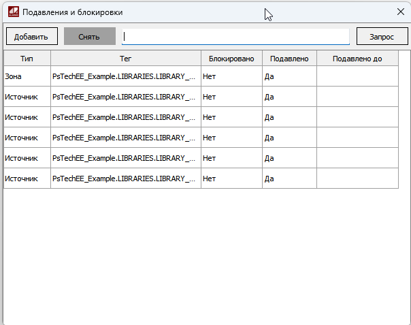Screen dimensions: 411x325
Task: Click the Блокировано column header
Action: pyautogui.click(x=231, y=59)
